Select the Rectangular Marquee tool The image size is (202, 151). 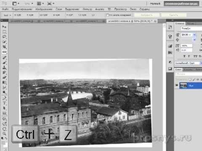pos(4,32)
